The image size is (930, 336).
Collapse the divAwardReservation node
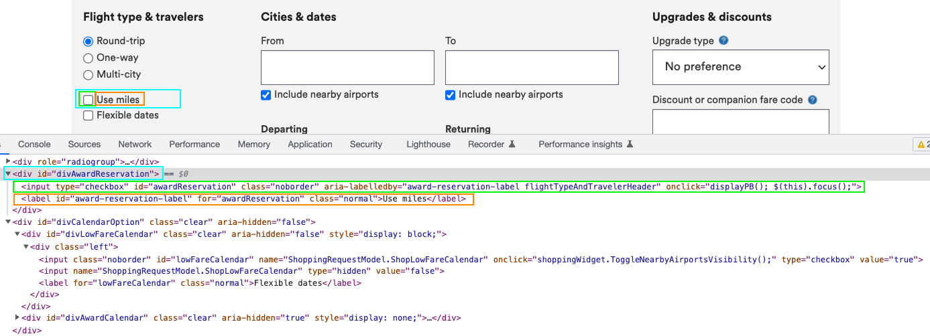(x=8, y=174)
